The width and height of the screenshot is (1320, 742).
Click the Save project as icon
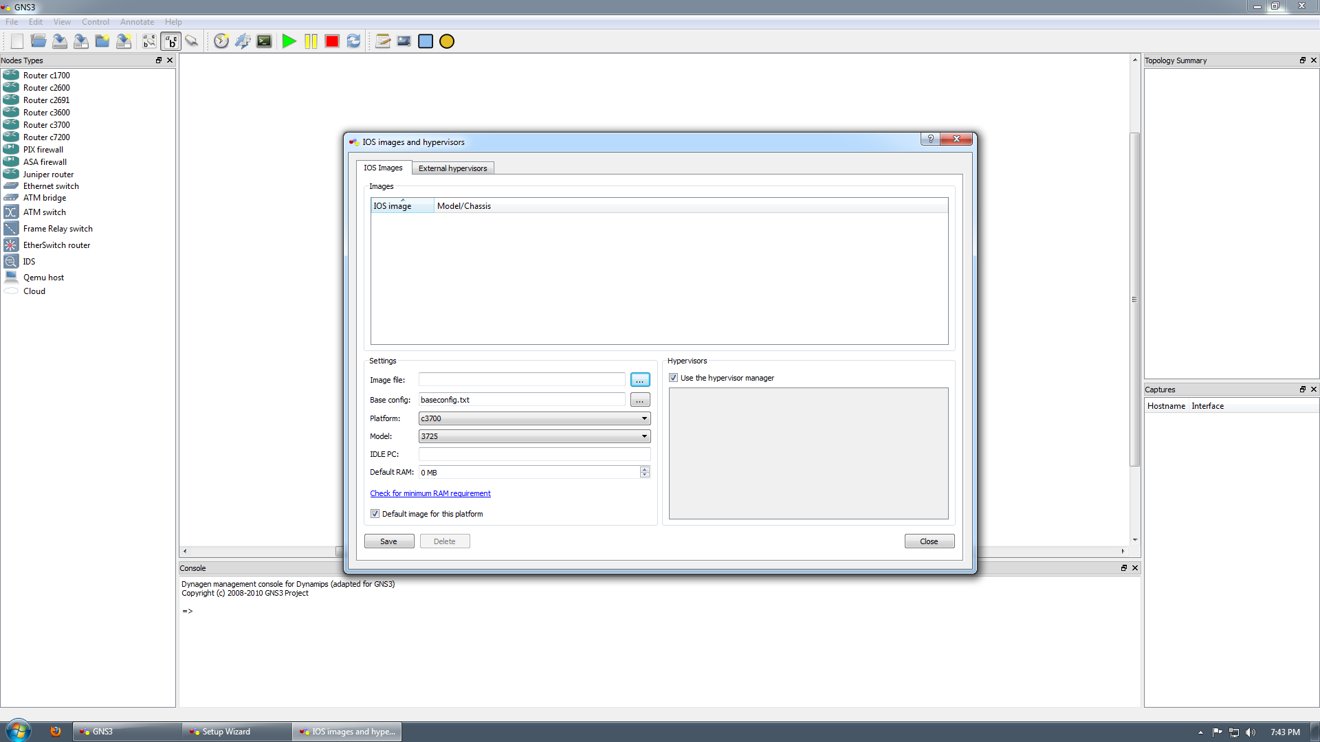click(81, 41)
